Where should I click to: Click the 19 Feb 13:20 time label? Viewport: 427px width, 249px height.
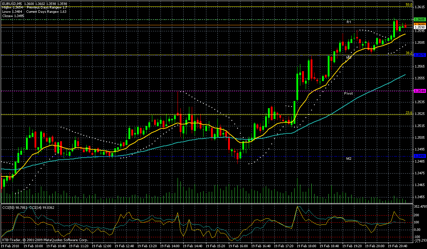[147, 246]
